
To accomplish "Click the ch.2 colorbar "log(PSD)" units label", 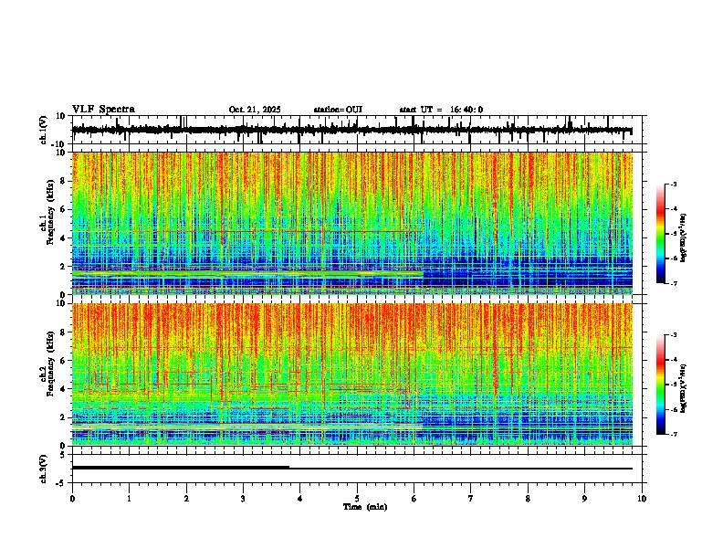I will pyautogui.click(x=684, y=388).
